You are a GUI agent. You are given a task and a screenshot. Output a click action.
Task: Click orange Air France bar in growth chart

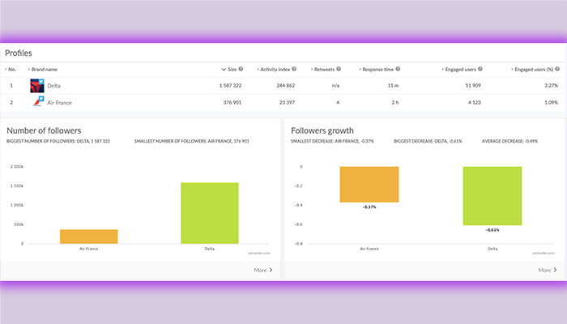click(369, 185)
